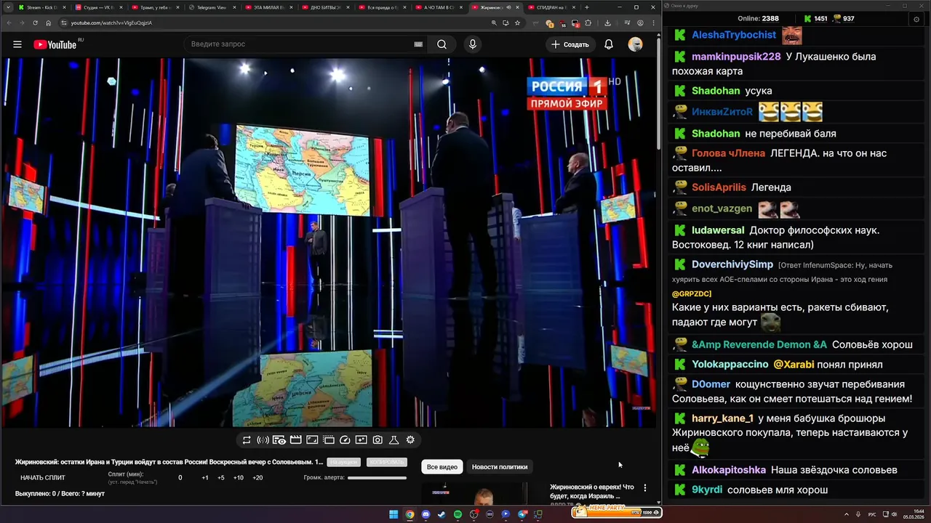The width and height of the screenshot is (931, 523).
Task: Open the YouTube account avatar menu
Action: [x=636, y=44]
